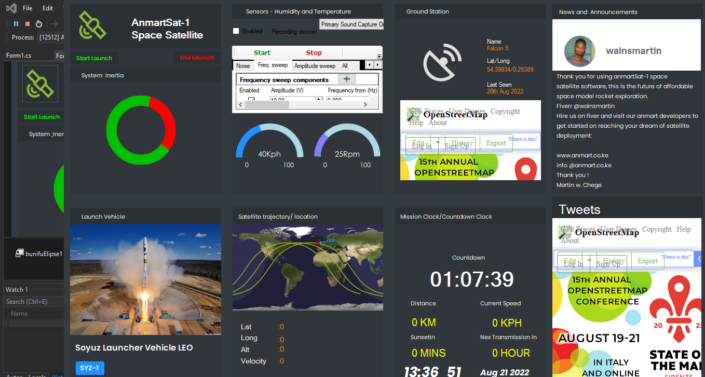Open the Recording device dropdown
The width and height of the screenshot is (705, 377).
(351, 24)
